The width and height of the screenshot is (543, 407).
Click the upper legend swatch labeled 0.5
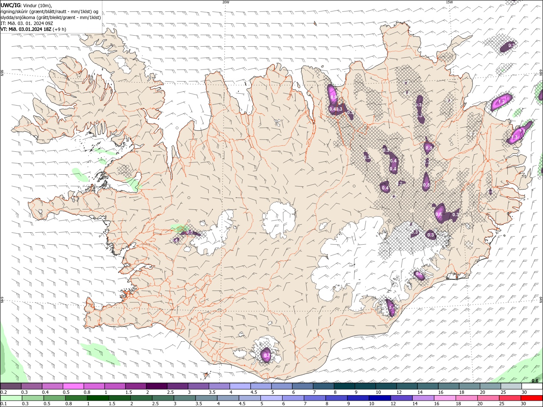point(73,386)
